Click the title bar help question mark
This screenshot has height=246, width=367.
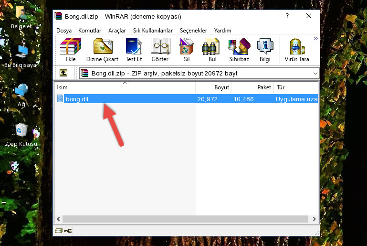(287, 16)
